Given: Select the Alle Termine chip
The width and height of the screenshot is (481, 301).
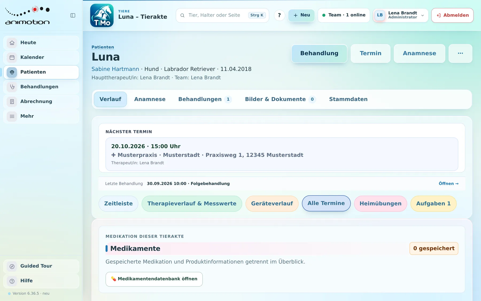Looking at the screenshot, I should click(x=326, y=203).
